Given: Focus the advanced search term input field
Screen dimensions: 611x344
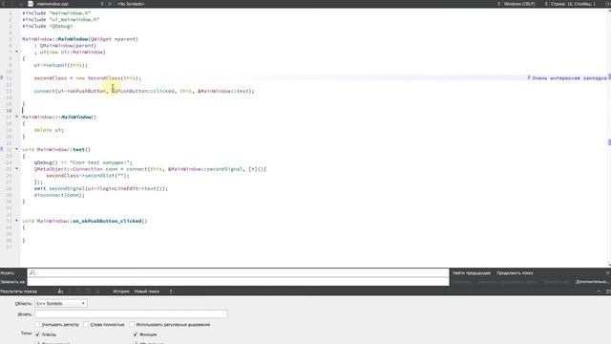Looking at the screenshot, I should click(x=131, y=313).
